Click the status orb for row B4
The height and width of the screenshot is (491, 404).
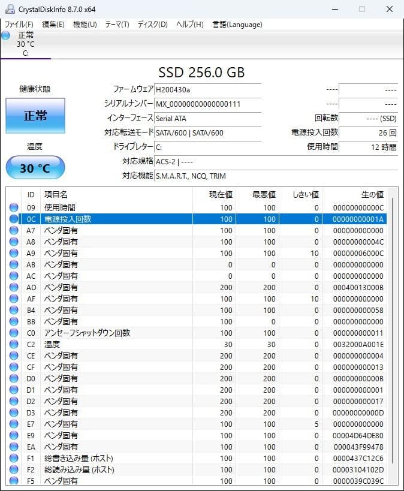[x=14, y=310]
